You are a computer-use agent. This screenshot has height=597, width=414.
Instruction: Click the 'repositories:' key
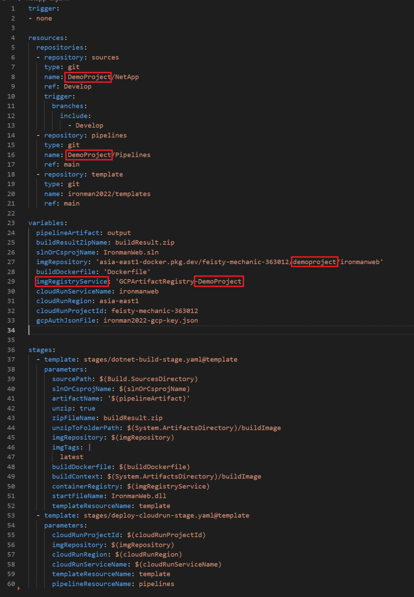pos(61,48)
